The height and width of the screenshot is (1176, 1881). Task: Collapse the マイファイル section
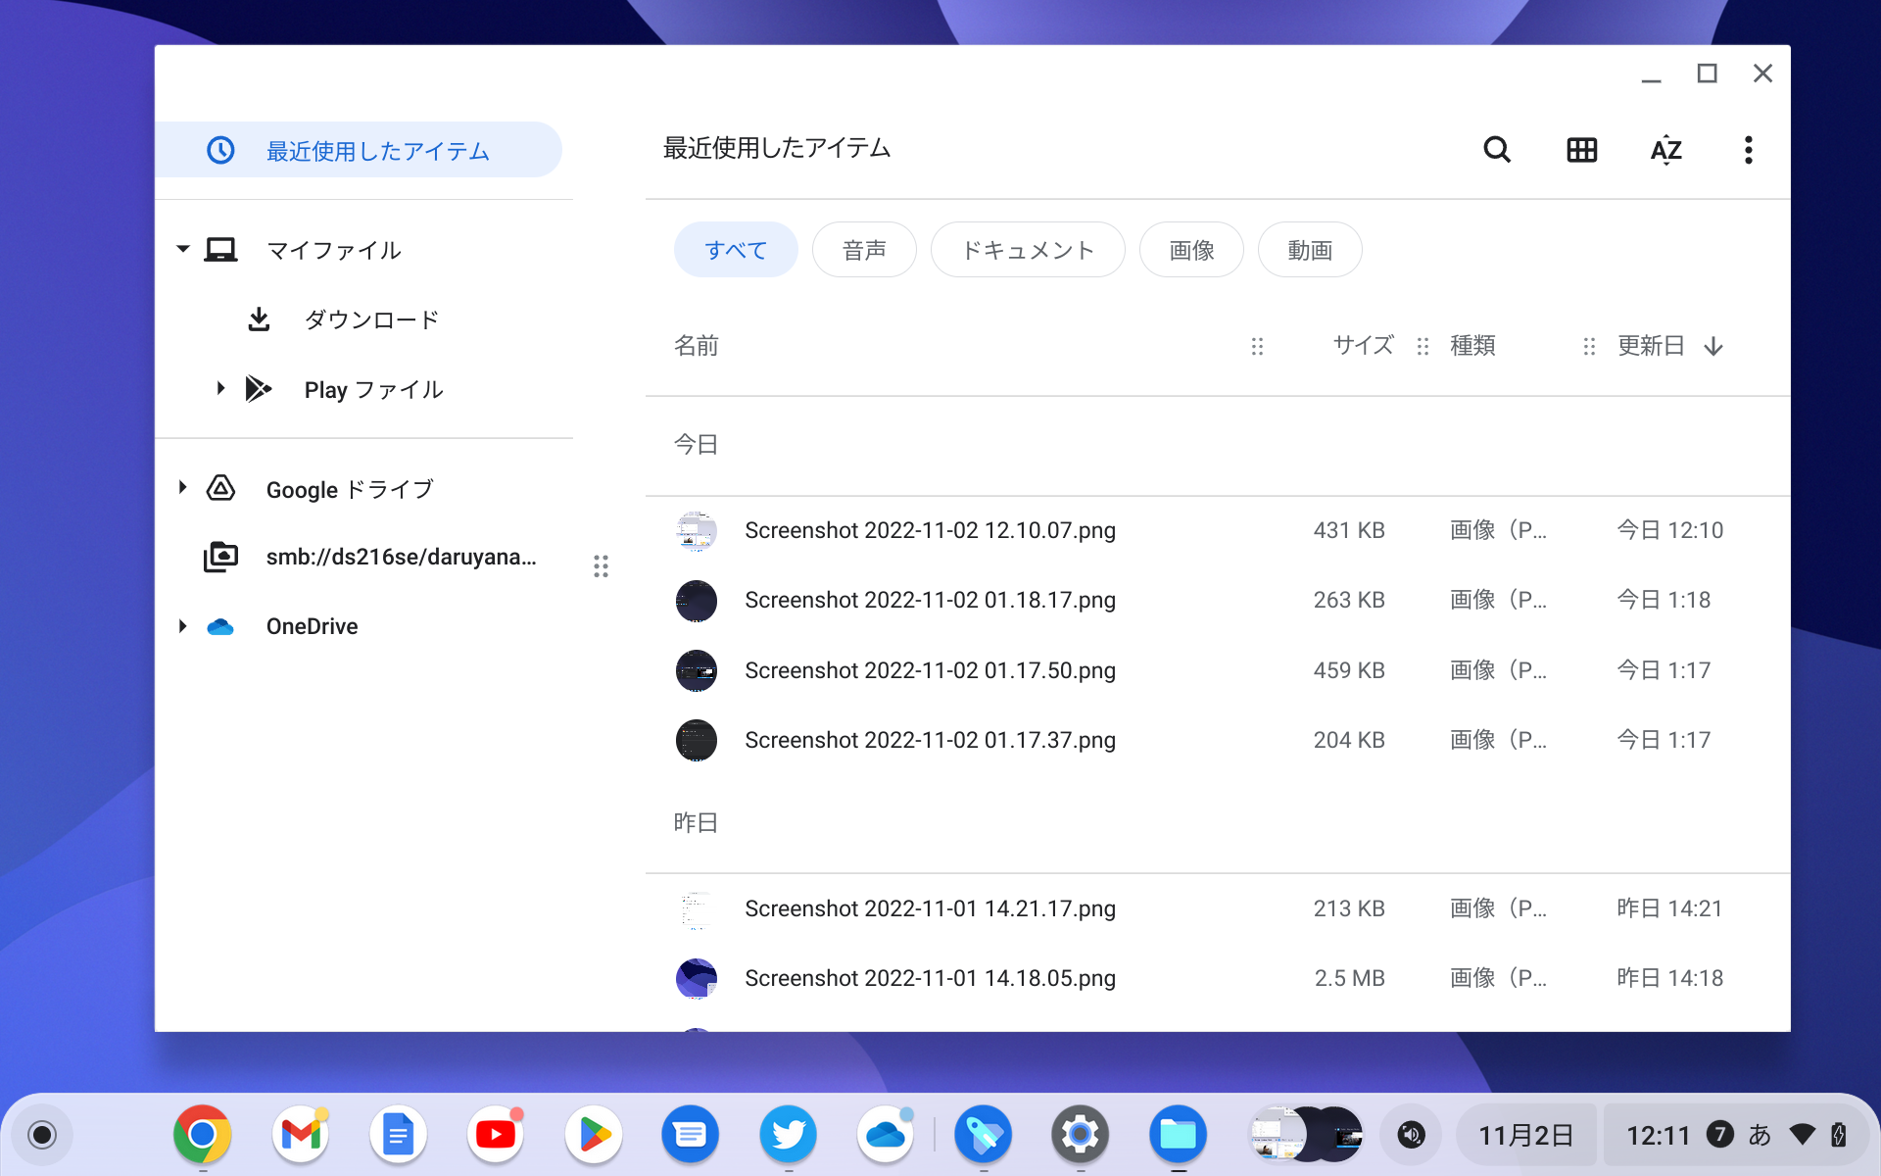[181, 249]
